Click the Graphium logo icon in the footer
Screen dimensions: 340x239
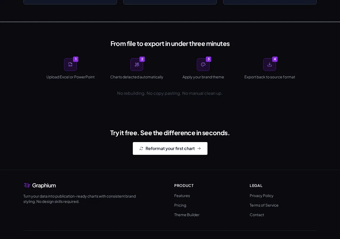[27, 185]
